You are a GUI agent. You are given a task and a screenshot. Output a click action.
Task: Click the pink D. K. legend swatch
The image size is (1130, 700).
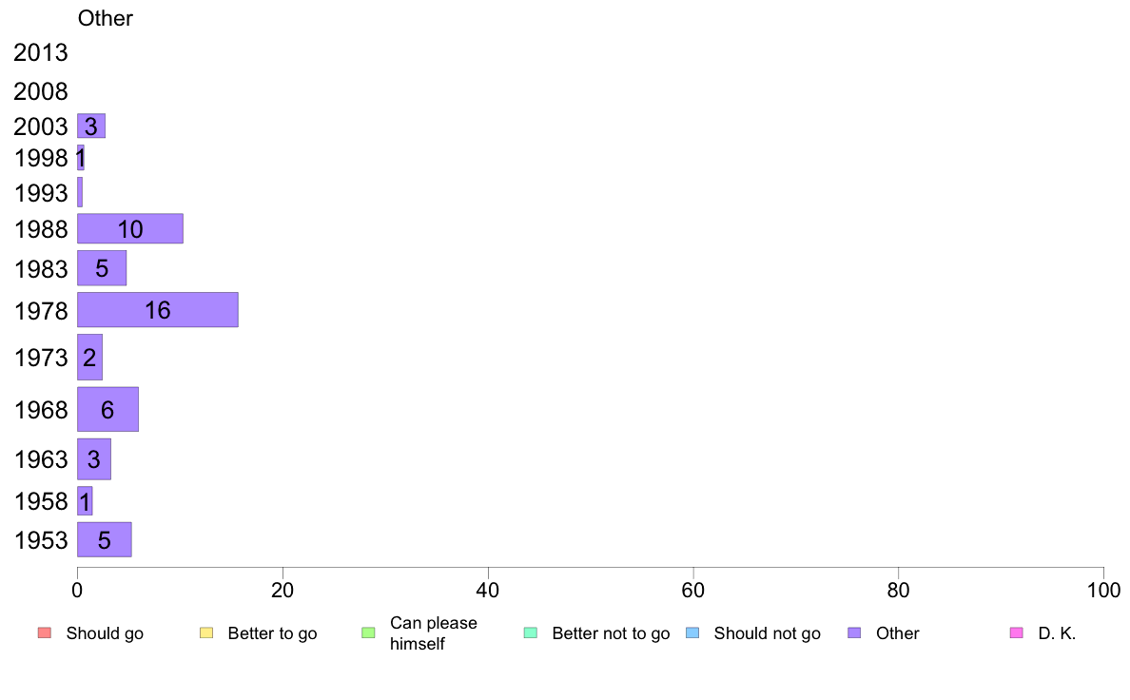click(1017, 633)
